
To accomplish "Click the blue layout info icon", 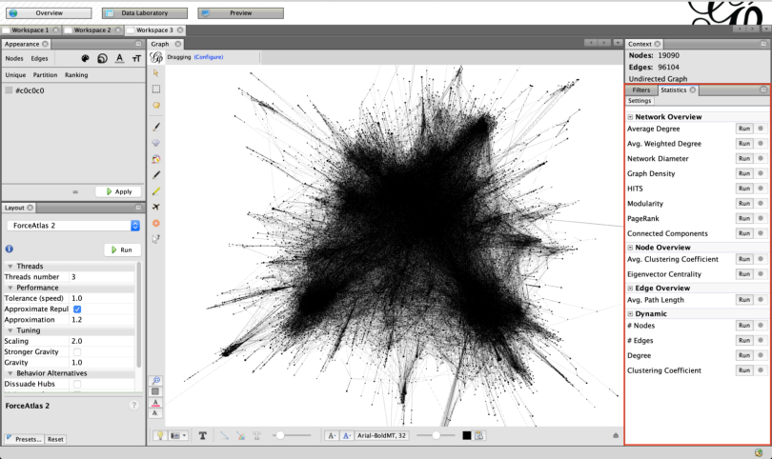I will [9, 249].
